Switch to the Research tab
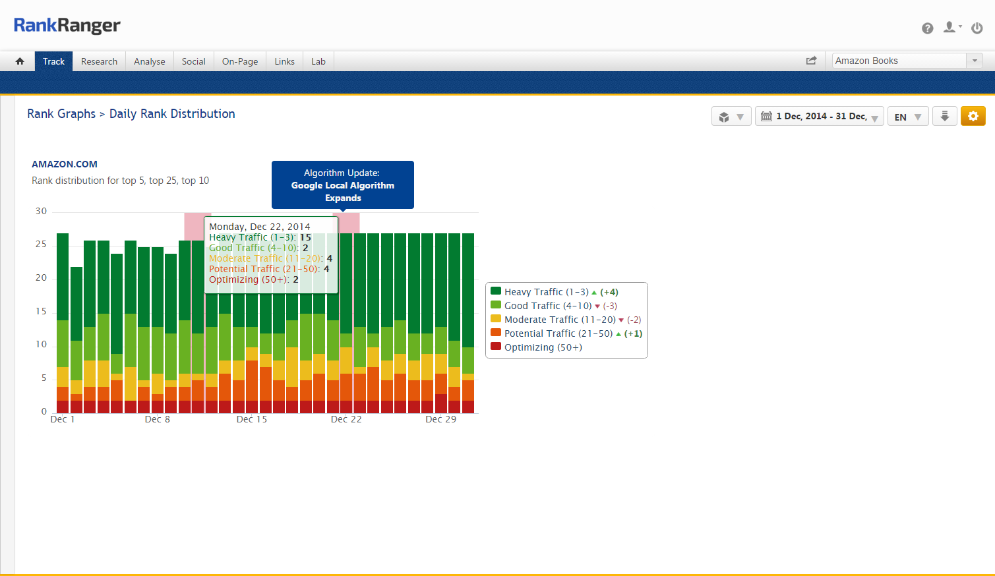Screen dimensions: 995x576 (99, 61)
